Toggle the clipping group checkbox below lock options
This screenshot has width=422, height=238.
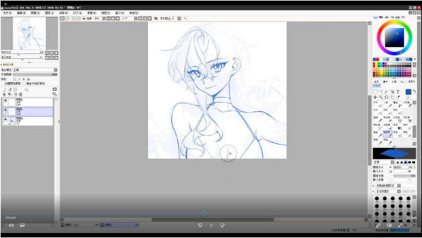coord(3,84)
